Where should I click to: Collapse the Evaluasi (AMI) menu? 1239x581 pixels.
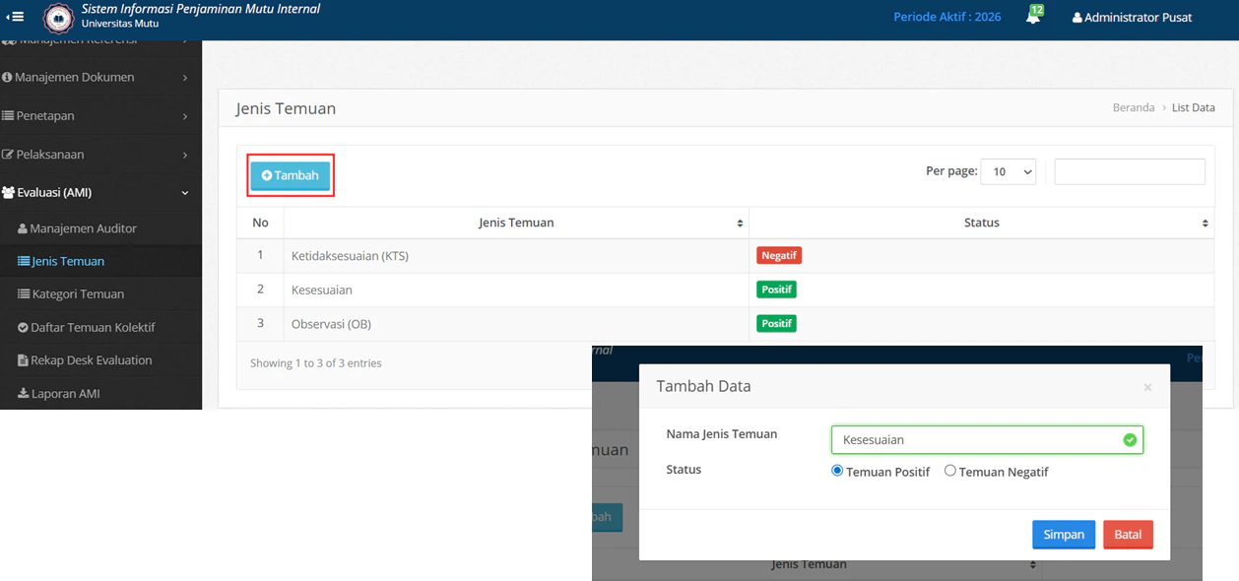click(x=100, y=193)
